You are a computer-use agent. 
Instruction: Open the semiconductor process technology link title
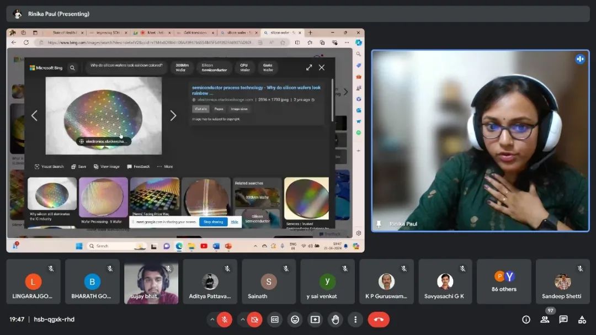256,90
